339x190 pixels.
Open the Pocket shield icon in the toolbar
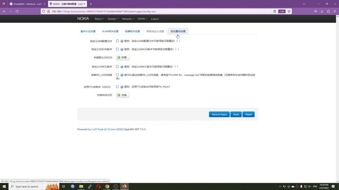(316, 12)
